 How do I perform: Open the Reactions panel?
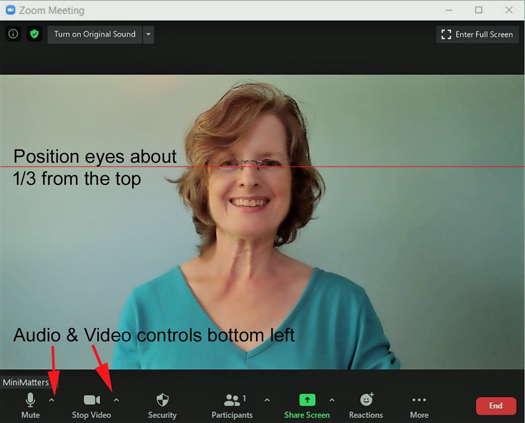point(366,404)
